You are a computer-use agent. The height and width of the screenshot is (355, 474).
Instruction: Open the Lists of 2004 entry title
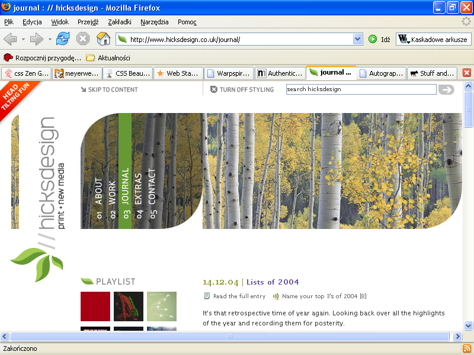[273, 282]
